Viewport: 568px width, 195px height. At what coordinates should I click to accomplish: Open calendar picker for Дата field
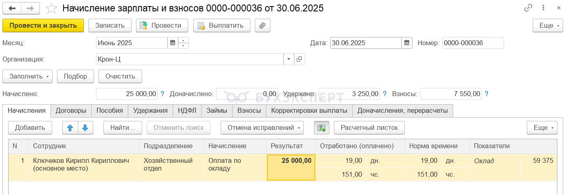[407, 43]
